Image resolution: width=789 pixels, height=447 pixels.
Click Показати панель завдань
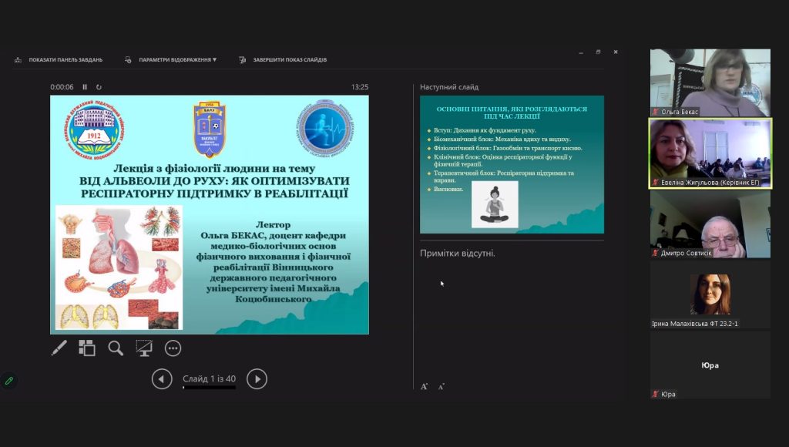tap(65, 59)
